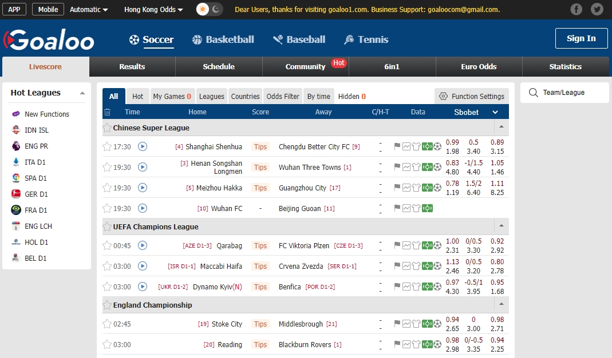Open Tips for Dynamo Kyiv vs Benfica
This screenshot has height=358, width=612.
(260, 287)
